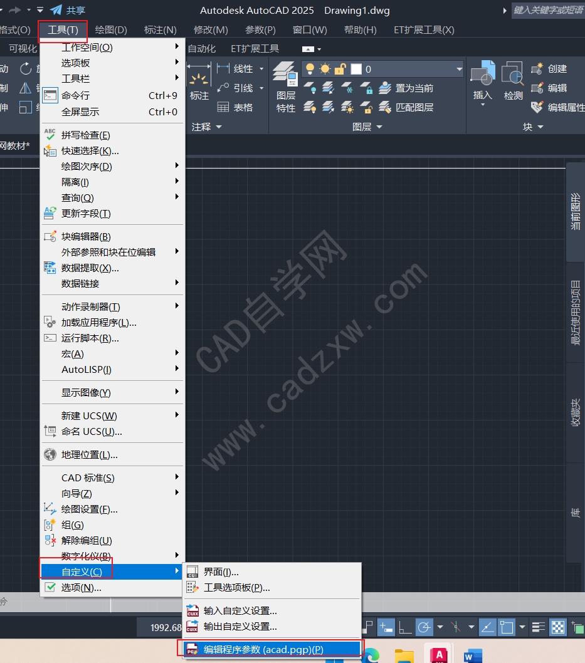Open the Quick Access Toolbar customize dropdown

point(40,10)
